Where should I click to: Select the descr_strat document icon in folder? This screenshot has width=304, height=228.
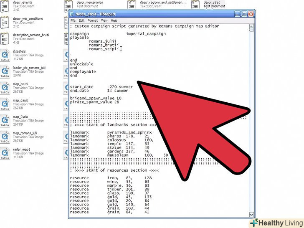point(195,5)
